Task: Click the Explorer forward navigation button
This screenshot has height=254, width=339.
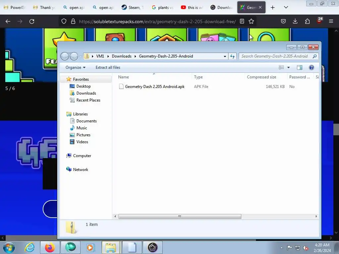Action: coord(74,56)
